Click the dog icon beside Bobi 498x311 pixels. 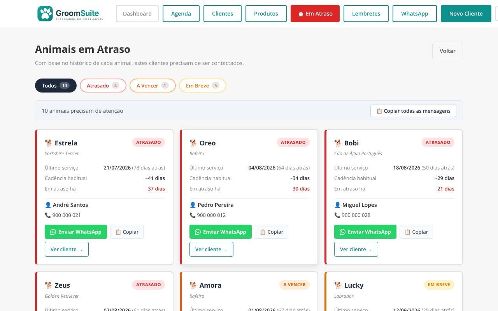(338, 143)
